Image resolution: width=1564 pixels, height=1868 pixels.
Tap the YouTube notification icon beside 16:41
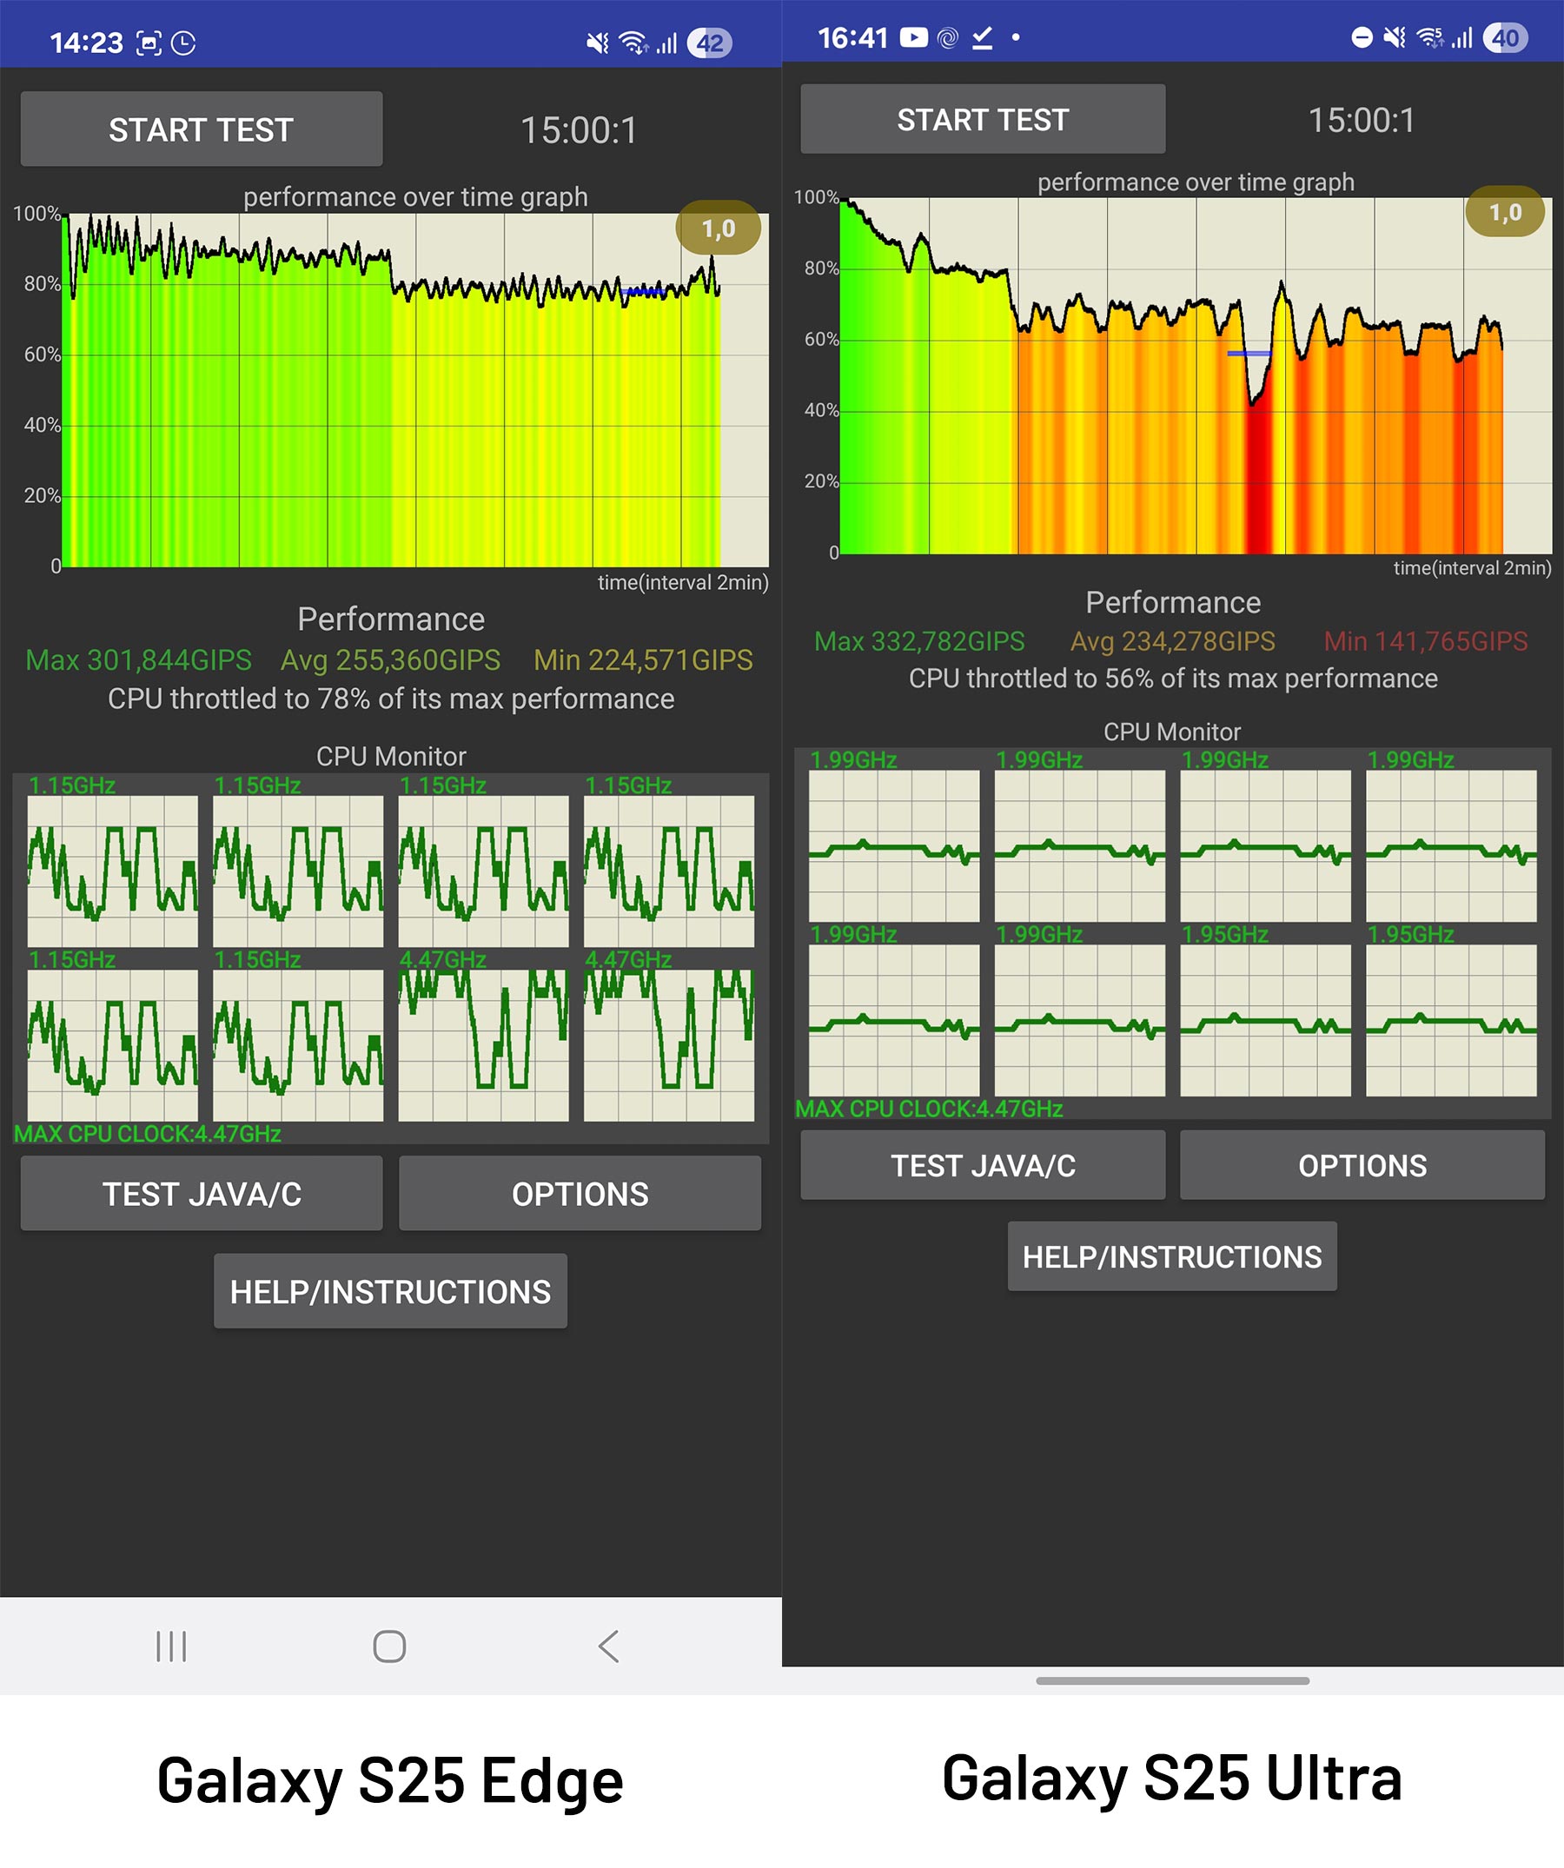tap(914, 37)
